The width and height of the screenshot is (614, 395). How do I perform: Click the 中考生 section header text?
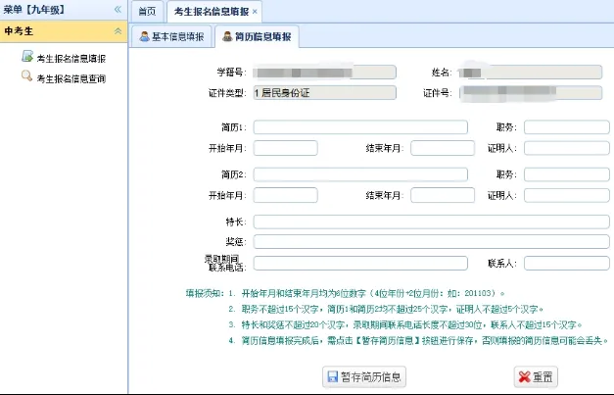point(19,31)
